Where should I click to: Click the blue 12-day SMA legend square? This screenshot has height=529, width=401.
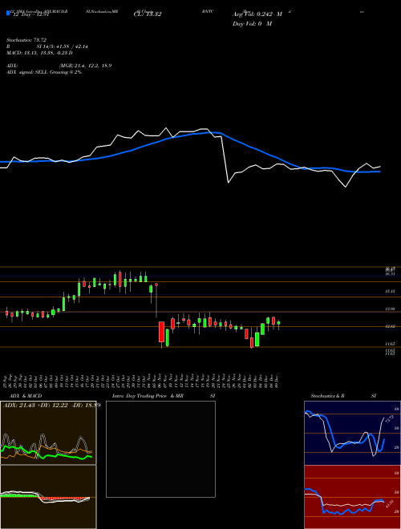(x=8, y=14)
